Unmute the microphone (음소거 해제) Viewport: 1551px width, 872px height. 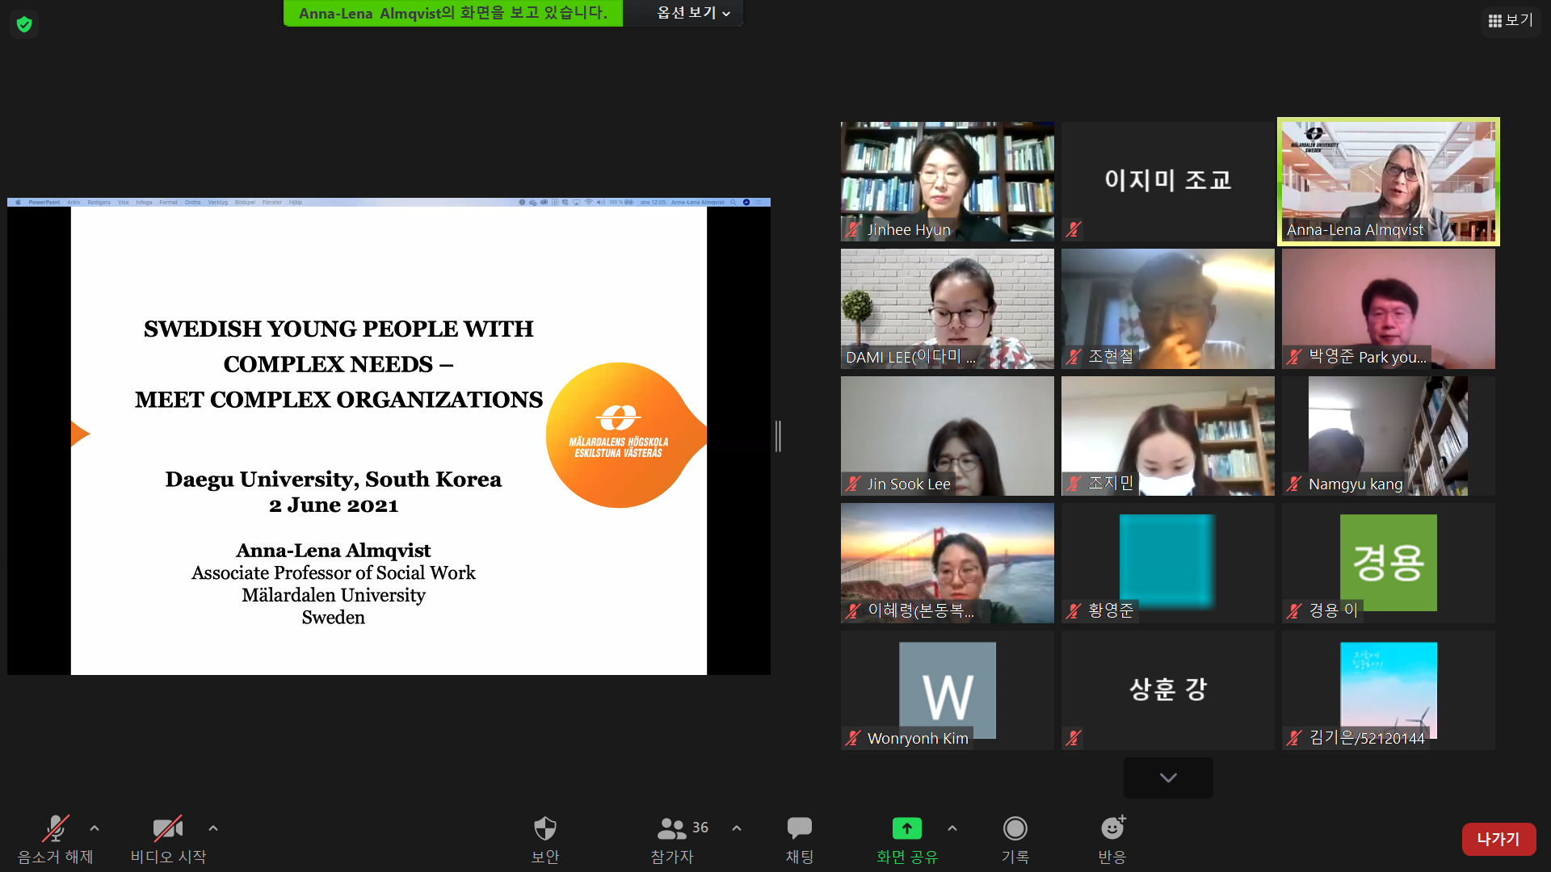point(55,828)
